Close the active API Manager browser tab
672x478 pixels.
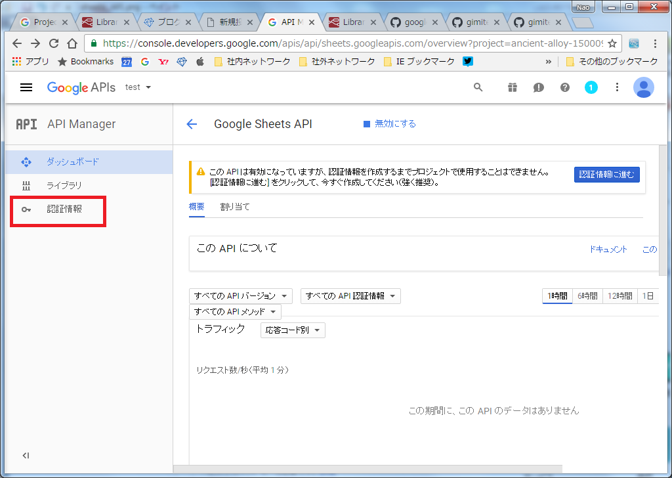312,22
